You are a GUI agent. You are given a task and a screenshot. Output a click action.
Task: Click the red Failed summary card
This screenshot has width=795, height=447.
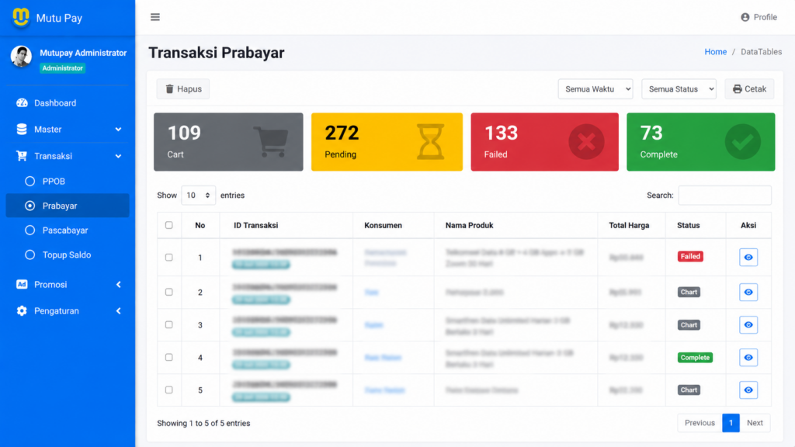coord(544,142)
